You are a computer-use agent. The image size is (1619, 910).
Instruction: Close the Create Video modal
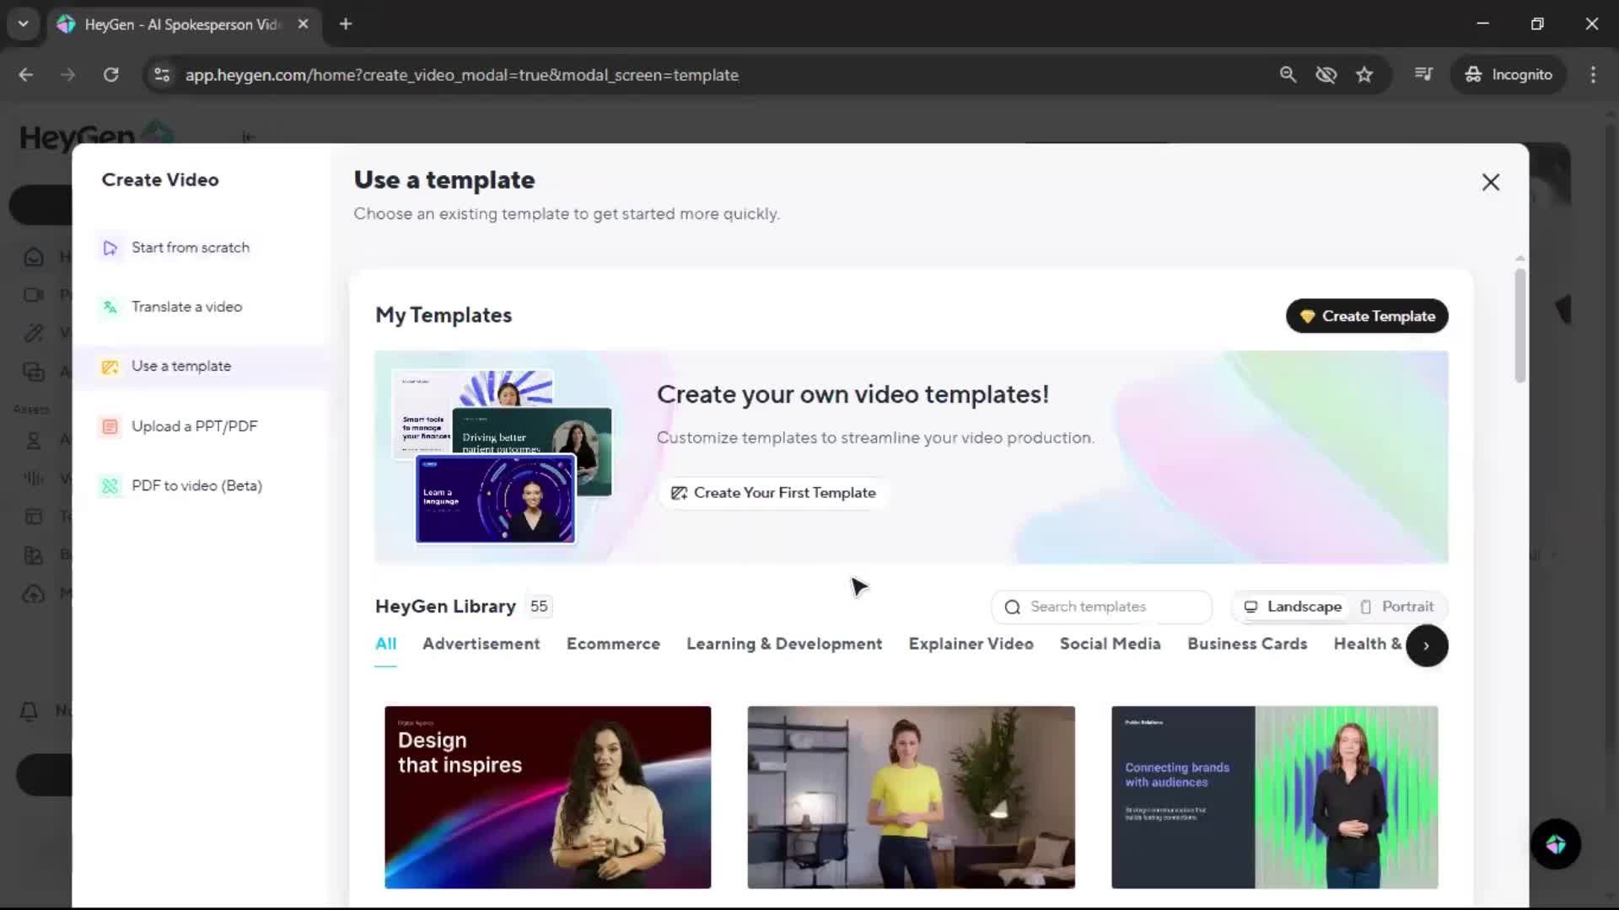coord(1490,182)
